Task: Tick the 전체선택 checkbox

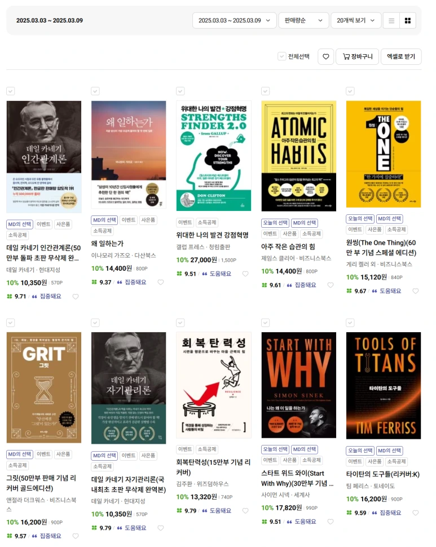Action: coord(282,56)
